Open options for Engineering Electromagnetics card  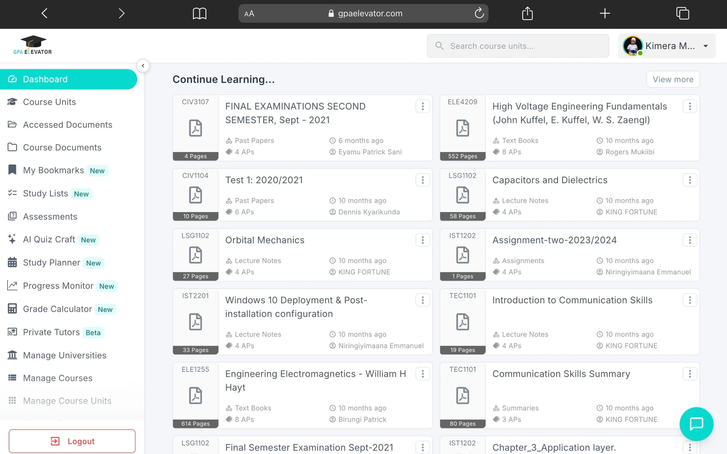tap(423, 374)
